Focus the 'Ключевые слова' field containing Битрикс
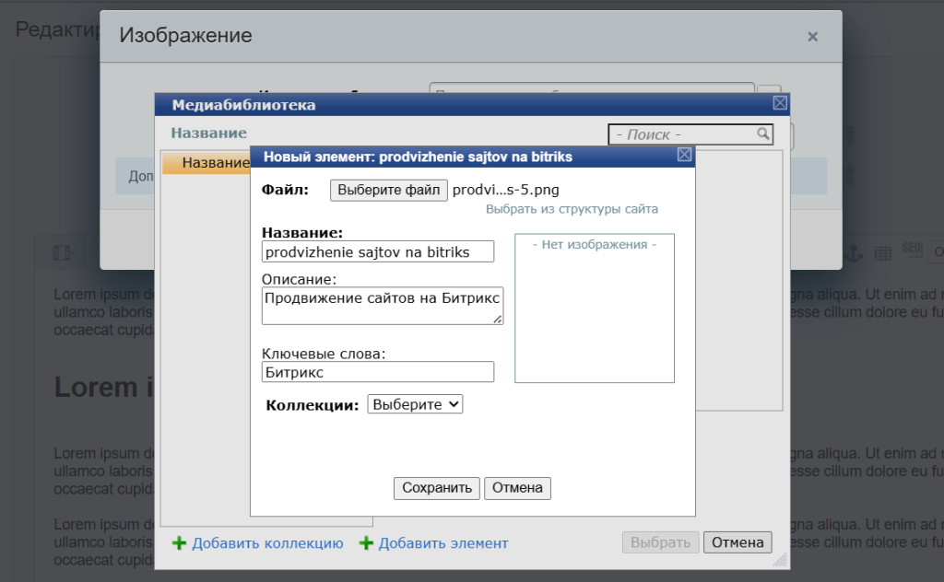The height and width of the screenshot is (582, 944). tap(378, 372)
